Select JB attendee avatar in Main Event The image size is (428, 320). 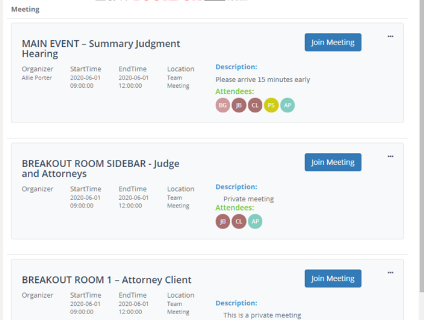point(239,105)
